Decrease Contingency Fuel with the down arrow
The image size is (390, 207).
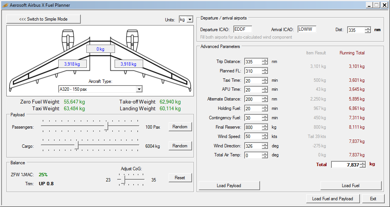(265, 119)
